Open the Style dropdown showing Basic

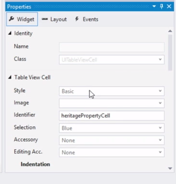coord(111,91)
